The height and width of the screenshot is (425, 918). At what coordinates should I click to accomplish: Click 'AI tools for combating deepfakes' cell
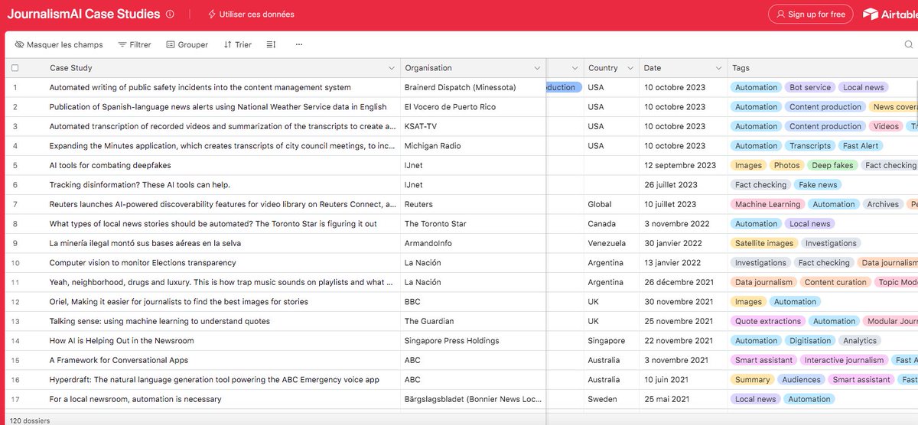(x=222, y=165)
